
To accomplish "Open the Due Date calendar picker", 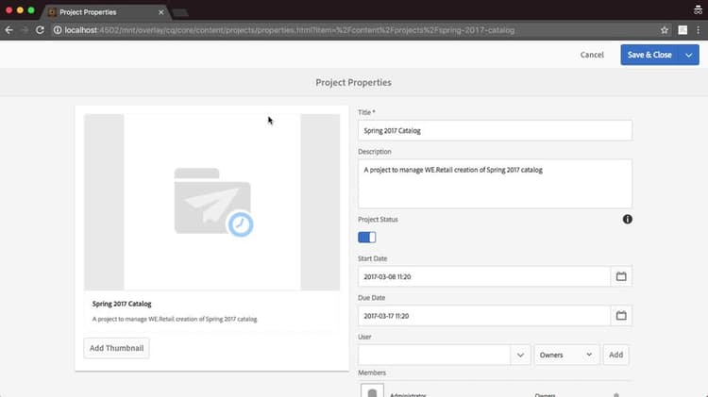I will [x=621, y=316].
